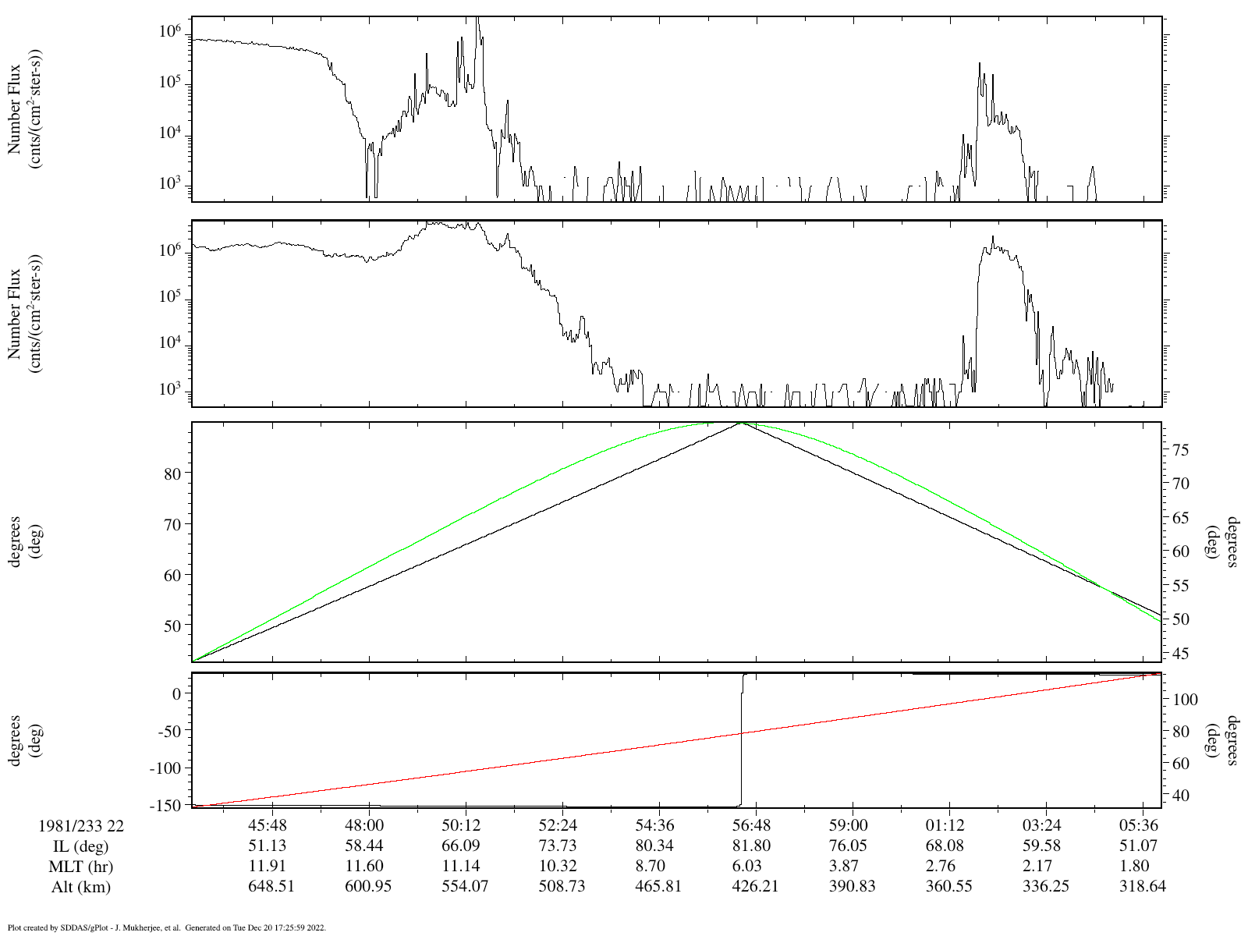Click the IL value 76.05

[848, 846]
